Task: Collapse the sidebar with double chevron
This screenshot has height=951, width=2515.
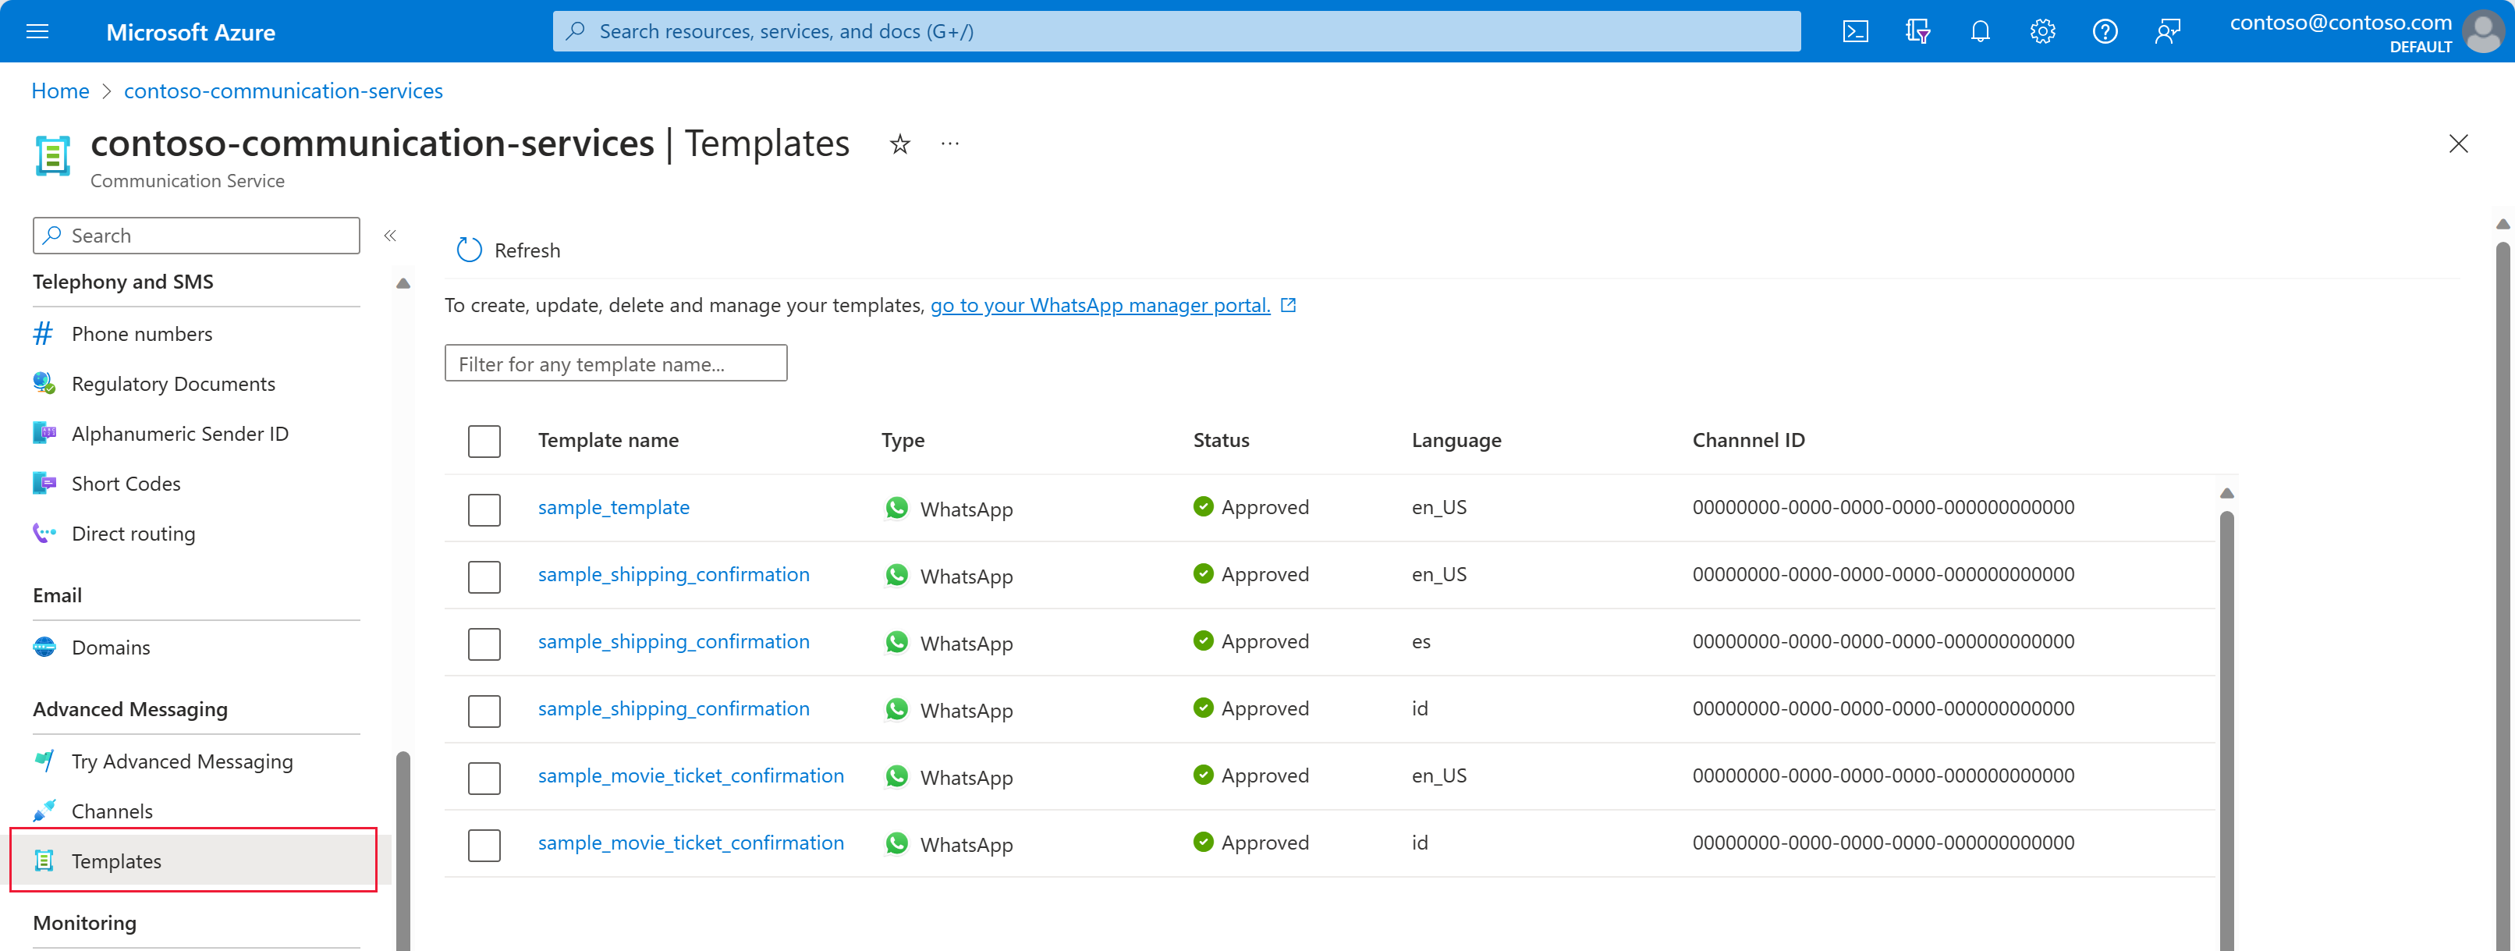Action: click(x=389, y=236)
